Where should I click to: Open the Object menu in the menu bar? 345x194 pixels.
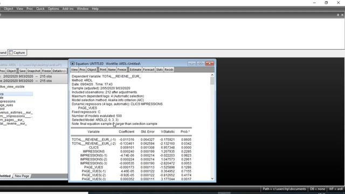pos(9,9)
